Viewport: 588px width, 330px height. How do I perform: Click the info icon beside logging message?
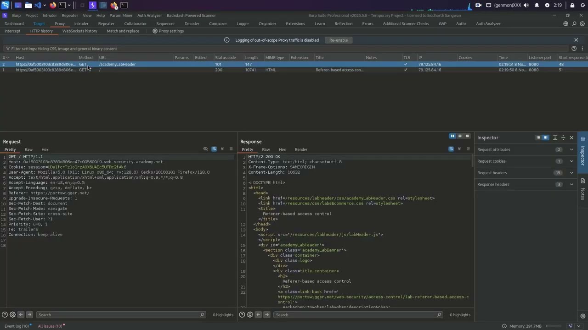(x=226, y=40)
